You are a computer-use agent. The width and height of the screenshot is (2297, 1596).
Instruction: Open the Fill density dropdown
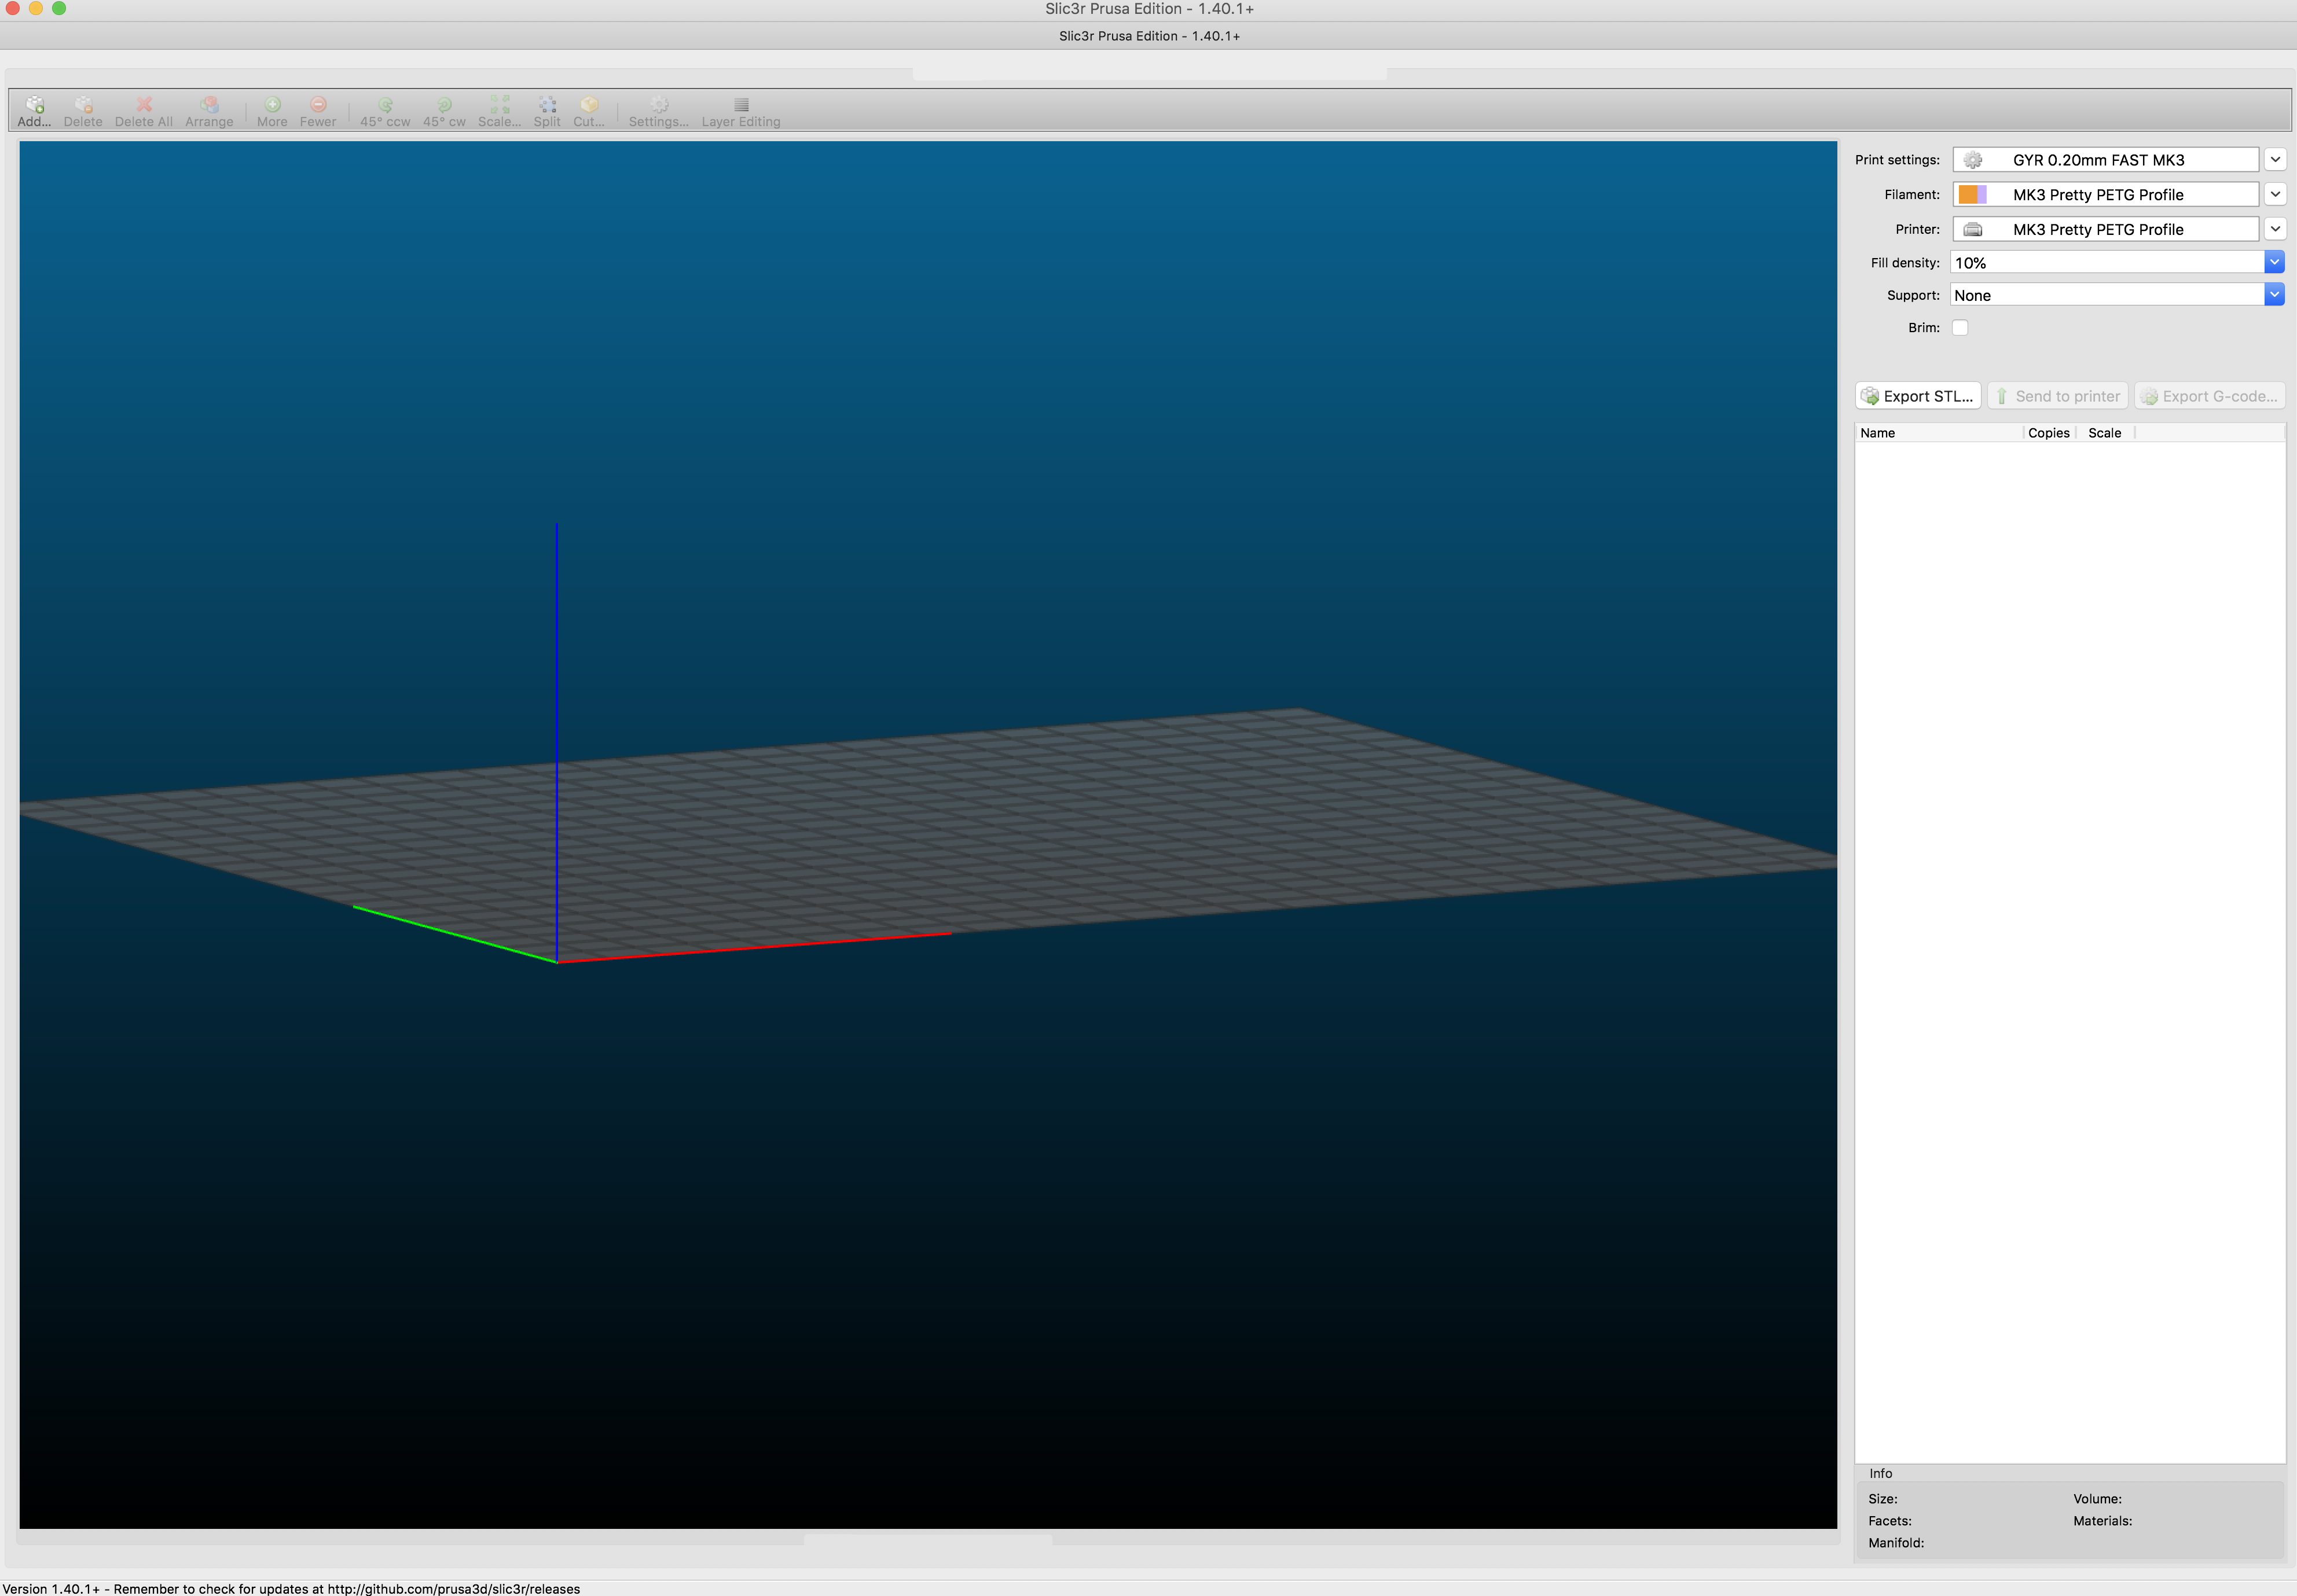tap(2274, 262)
